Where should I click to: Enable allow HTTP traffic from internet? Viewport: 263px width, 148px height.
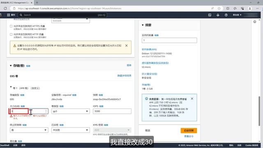(11, 35)
